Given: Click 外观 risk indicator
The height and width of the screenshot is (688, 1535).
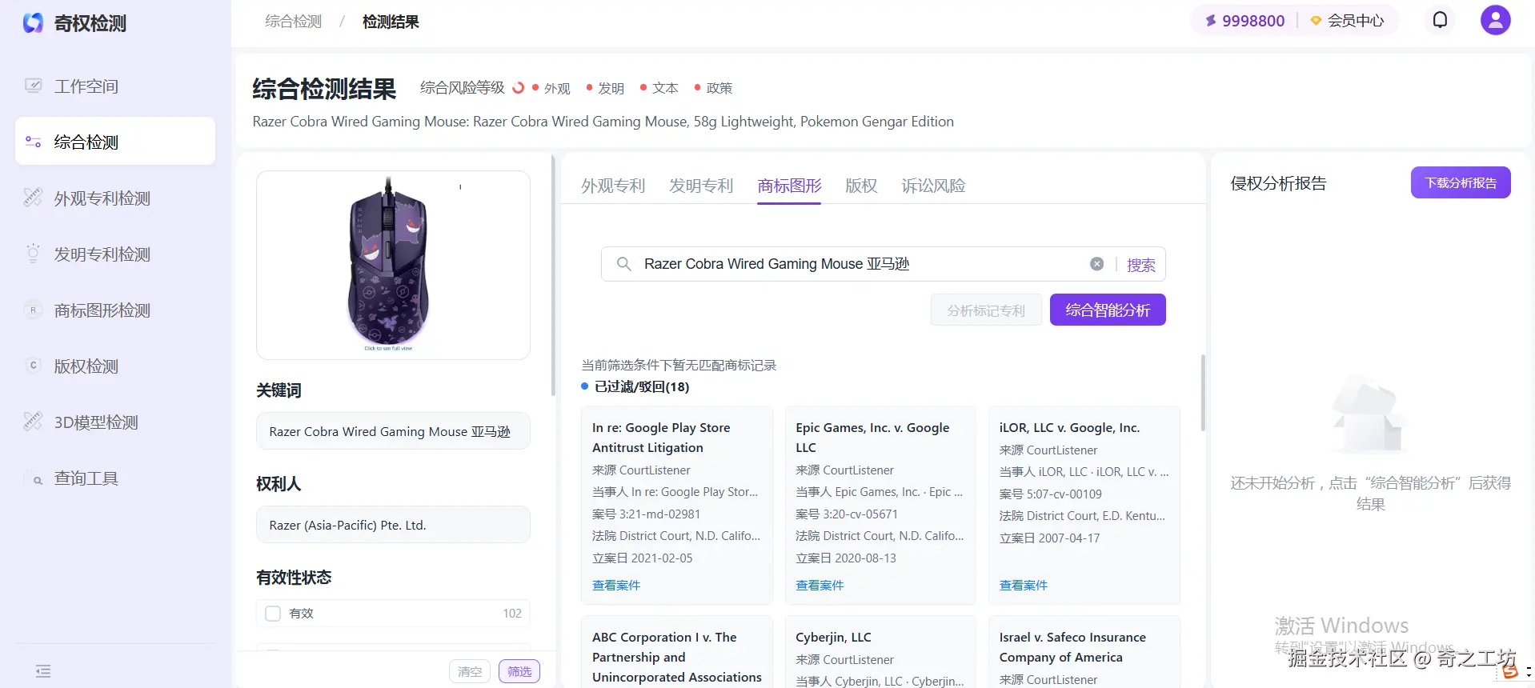Looking at the screenshot, I should coord(551,88).
